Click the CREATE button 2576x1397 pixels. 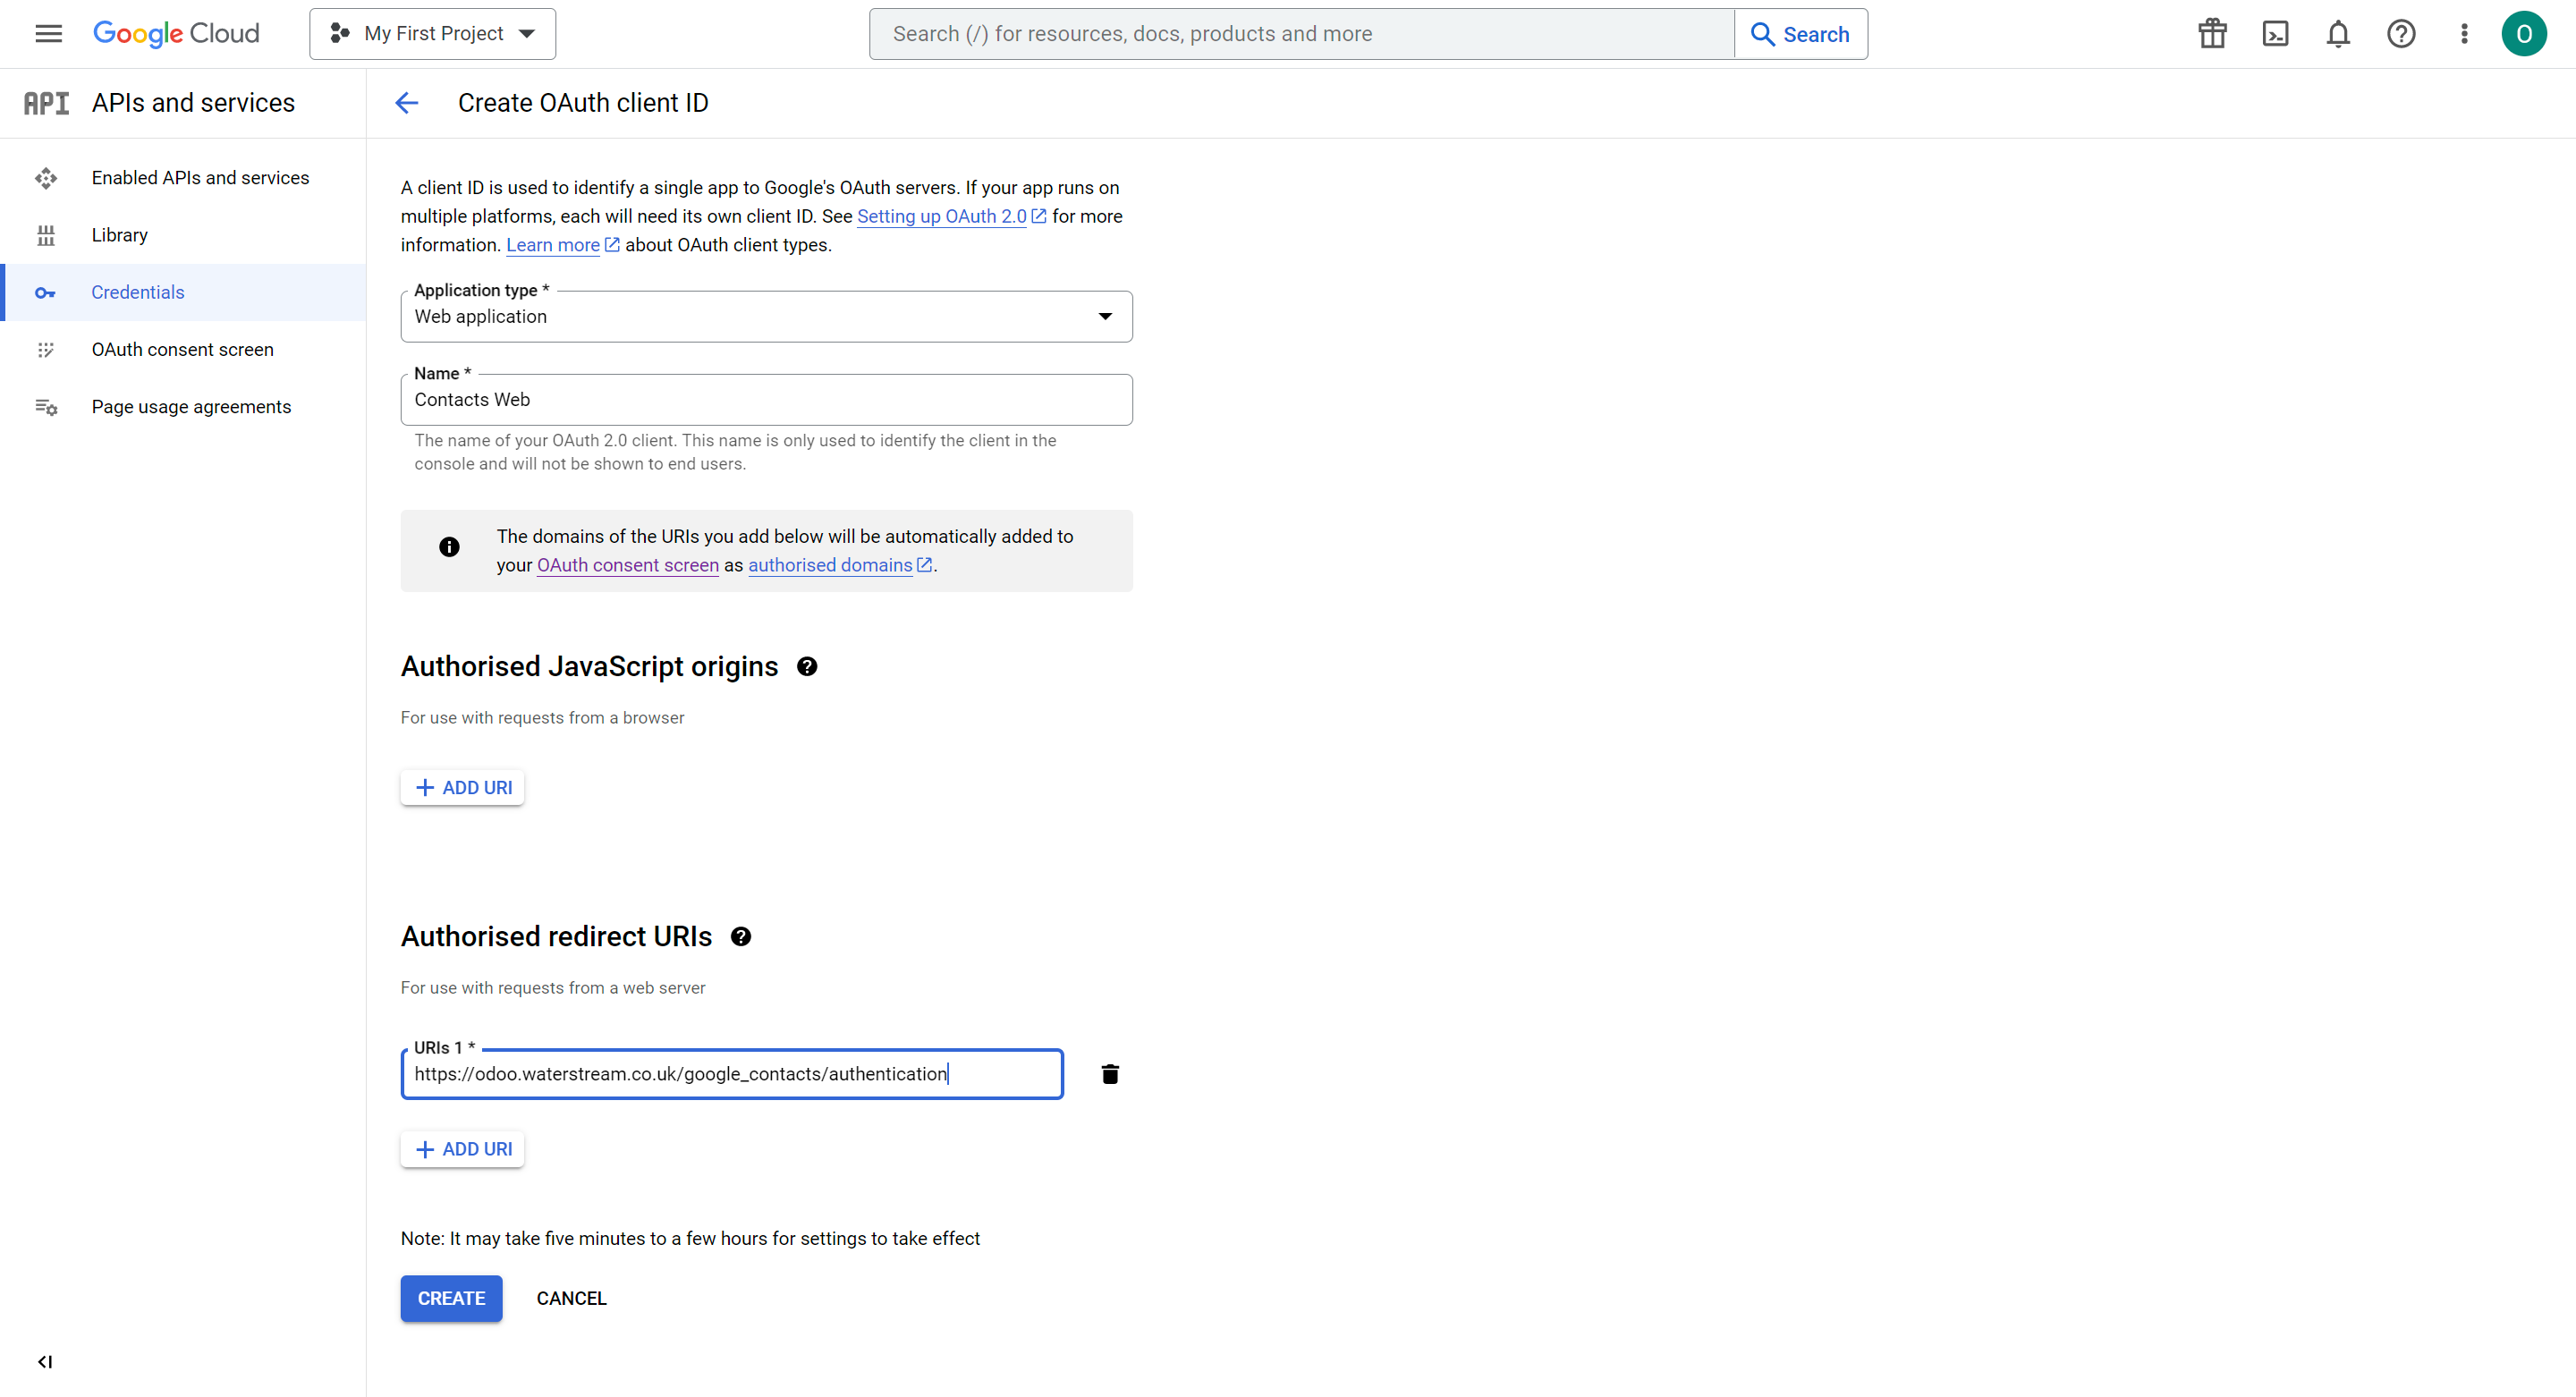(x=451, y=1299)
